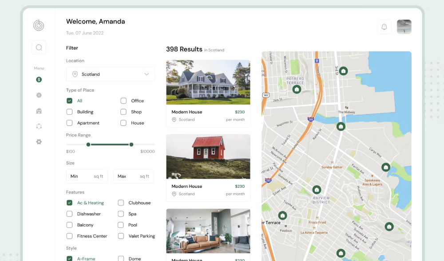Select the green dollar pricing icon in sidebar
The image size is (444, 261).
click(x=39, y=79)
